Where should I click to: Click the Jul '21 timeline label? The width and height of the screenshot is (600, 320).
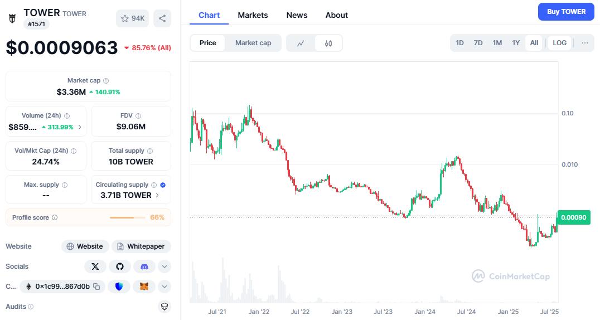click(217, 312)
